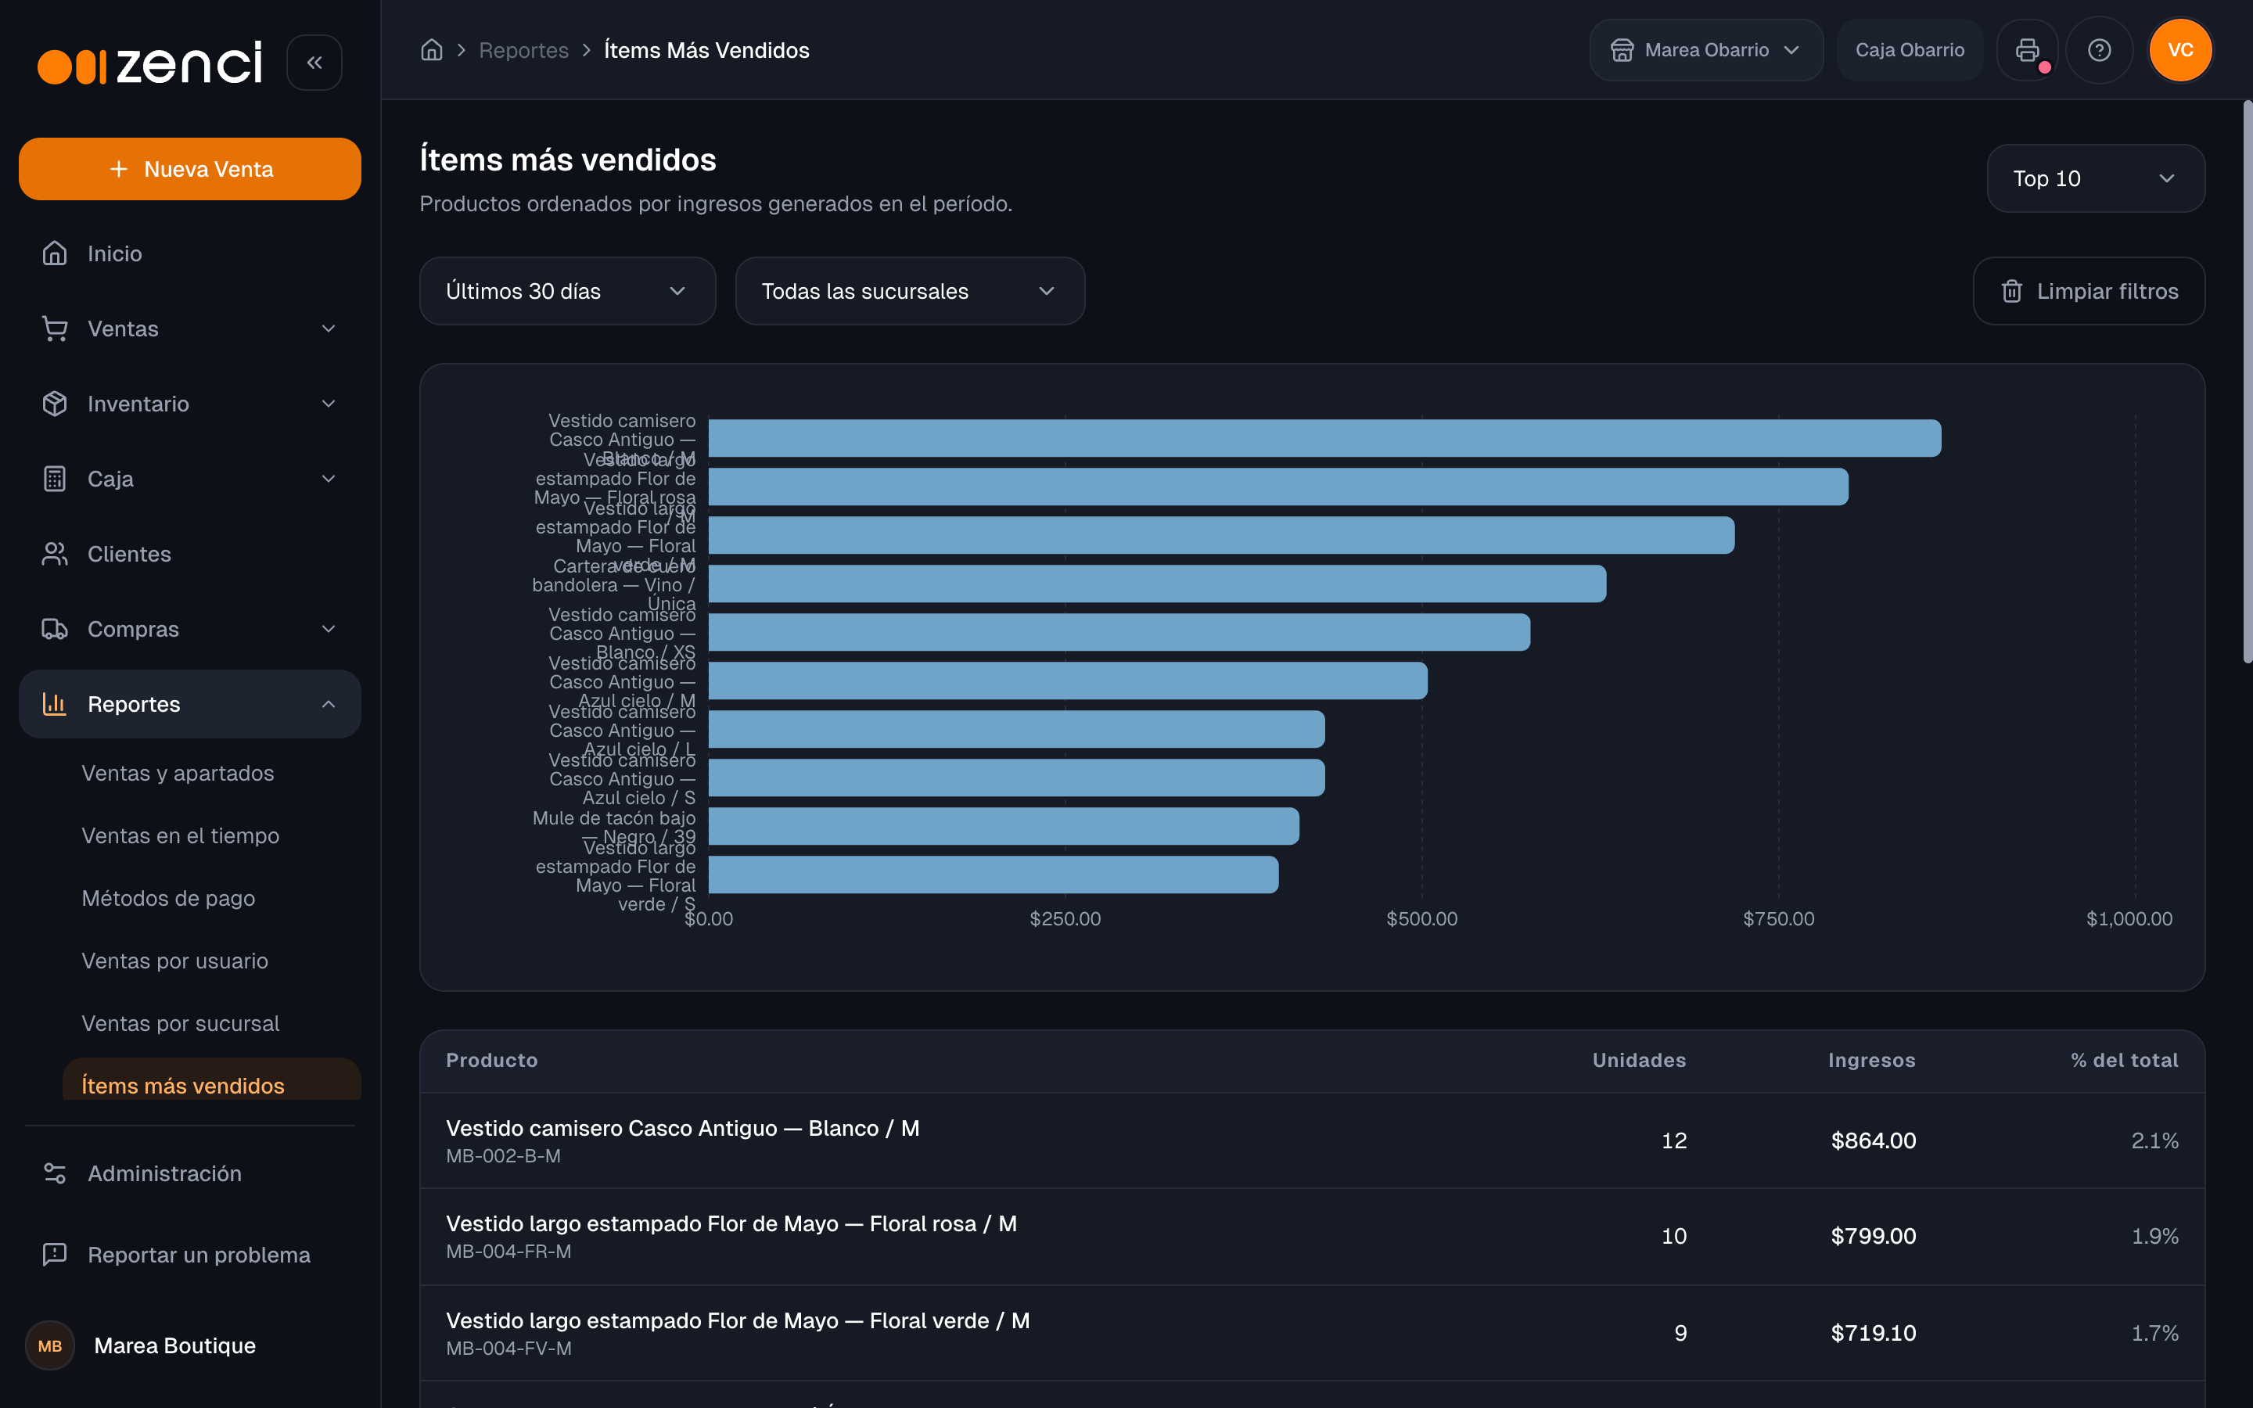Open the help question-mark icon
Image resolution: width=2253 pixels, height=1408 pixels.
[2098, 50]
